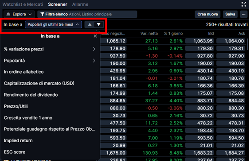This screenshot has height=167, width=250.
Task: Click the 3.85% daily change cell
Action: (176, 86)
